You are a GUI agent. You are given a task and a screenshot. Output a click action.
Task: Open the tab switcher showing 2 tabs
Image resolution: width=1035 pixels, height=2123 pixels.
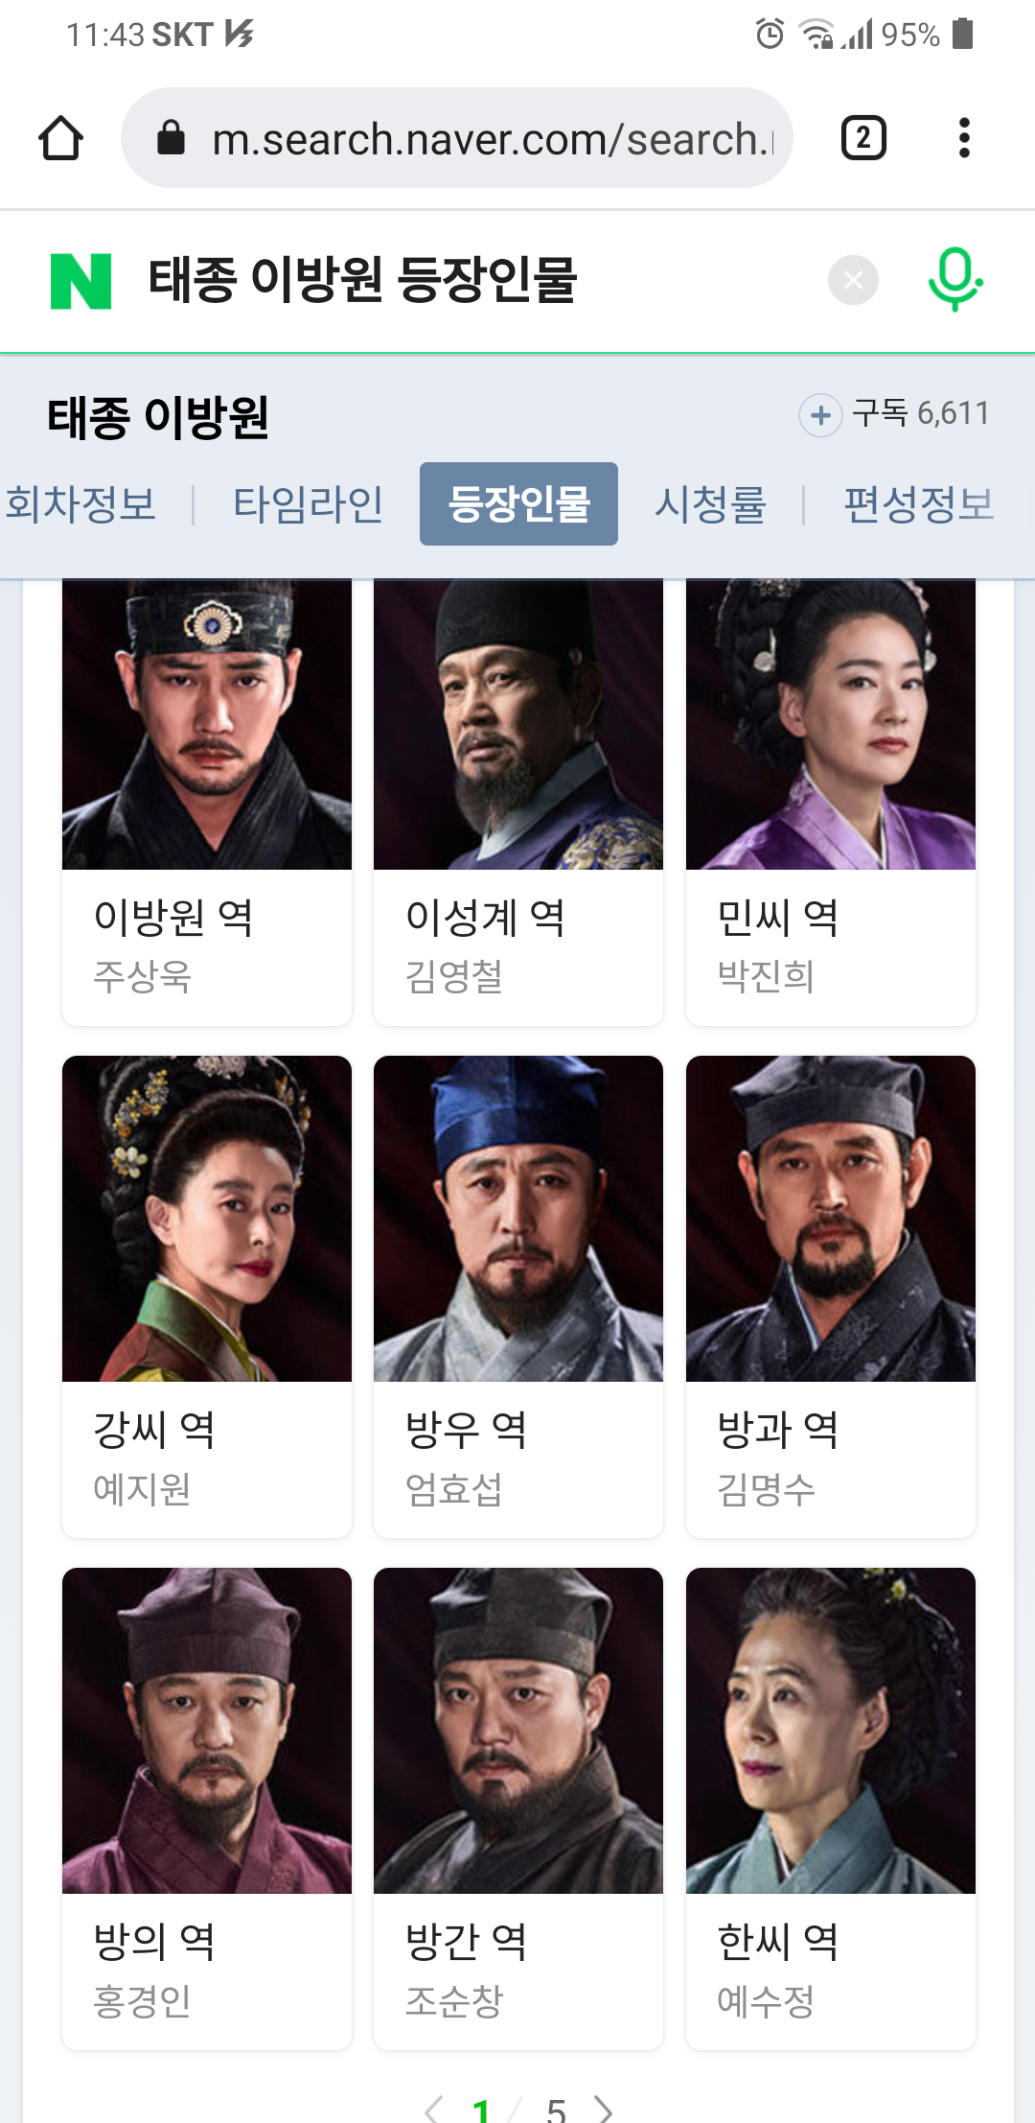(863, 138)
